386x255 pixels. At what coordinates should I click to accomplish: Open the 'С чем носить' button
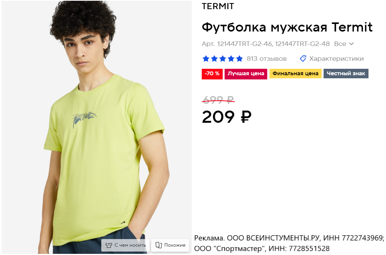click(126, 245)
